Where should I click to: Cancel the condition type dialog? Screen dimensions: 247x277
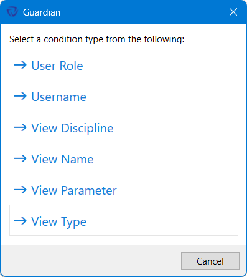210,261
